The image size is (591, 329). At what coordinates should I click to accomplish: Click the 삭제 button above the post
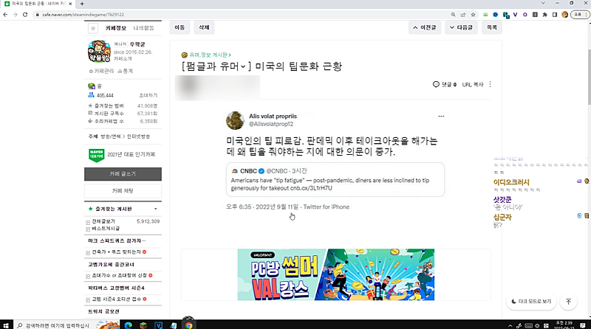(204, 27)
